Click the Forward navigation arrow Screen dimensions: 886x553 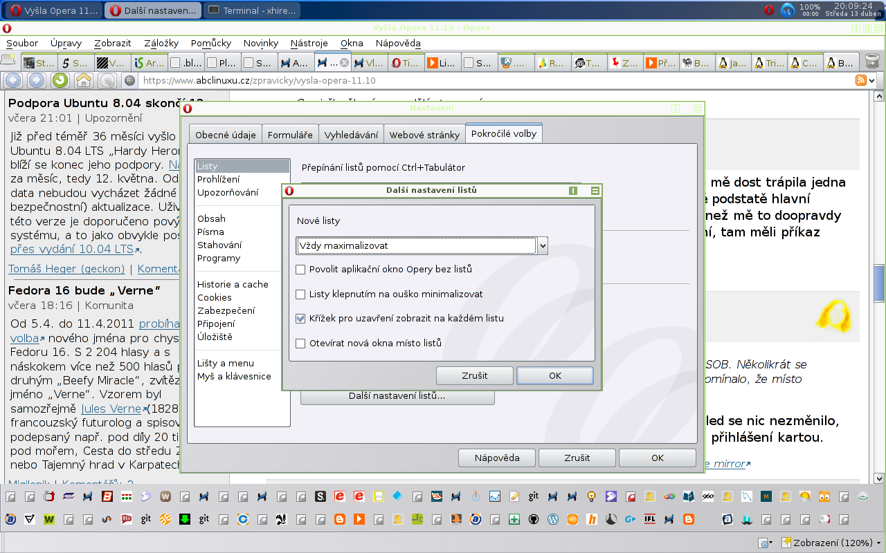[x=37, y=80]
